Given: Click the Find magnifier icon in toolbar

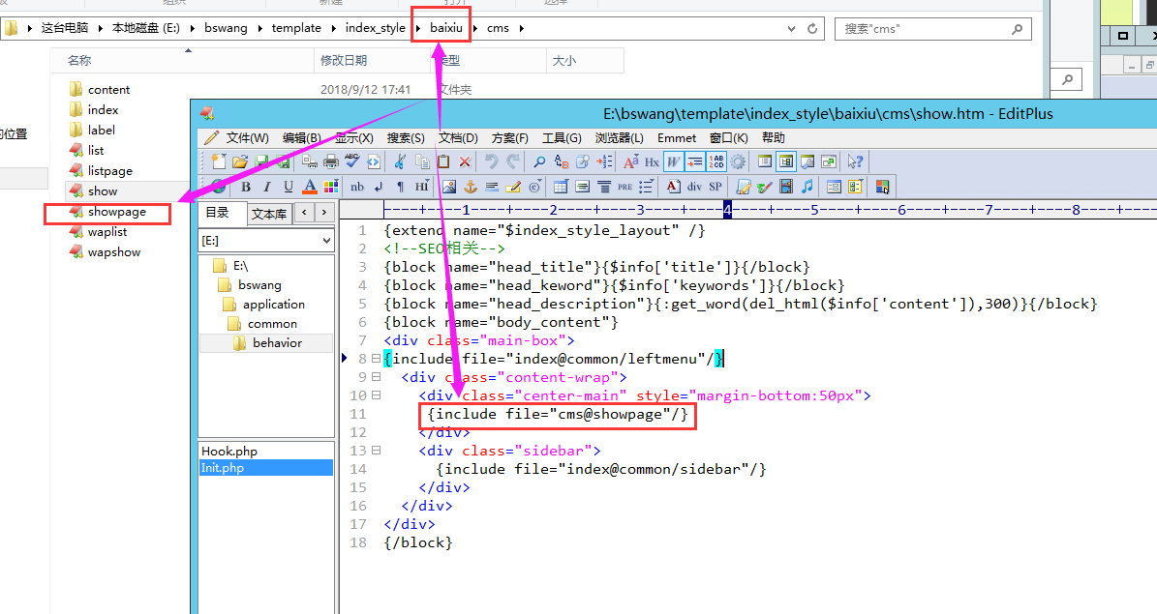Looking at the screenshot, I should tap(539, 161).
